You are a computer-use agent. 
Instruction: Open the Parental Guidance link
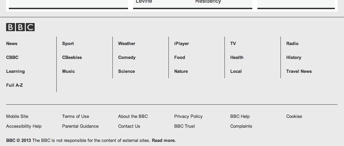pyautogui.click(x=80, y=126)
